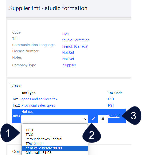Edit the PST tax code
The height and width of the screenshot is (155, 142).
(x=111, y=105)
